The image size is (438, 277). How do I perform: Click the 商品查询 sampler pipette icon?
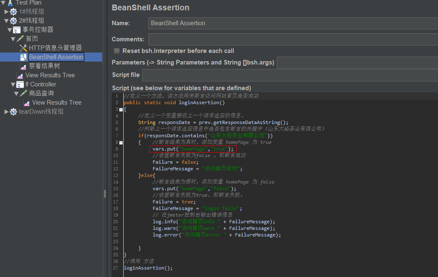pyautogui.click(x=23, y=93)
